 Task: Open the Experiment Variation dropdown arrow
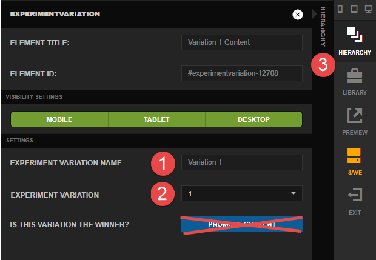tap(293, 193)
